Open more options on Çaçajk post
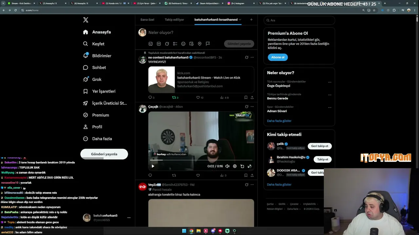 tap(252, 106)
